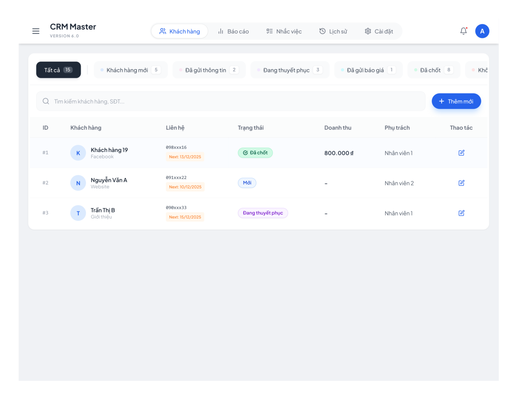Open the Lịch sử tab
The width and height of the screenshot is (517, 399).
[333, 31]
